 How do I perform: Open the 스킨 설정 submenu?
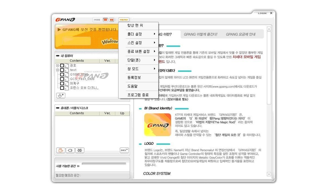(138, 43)
